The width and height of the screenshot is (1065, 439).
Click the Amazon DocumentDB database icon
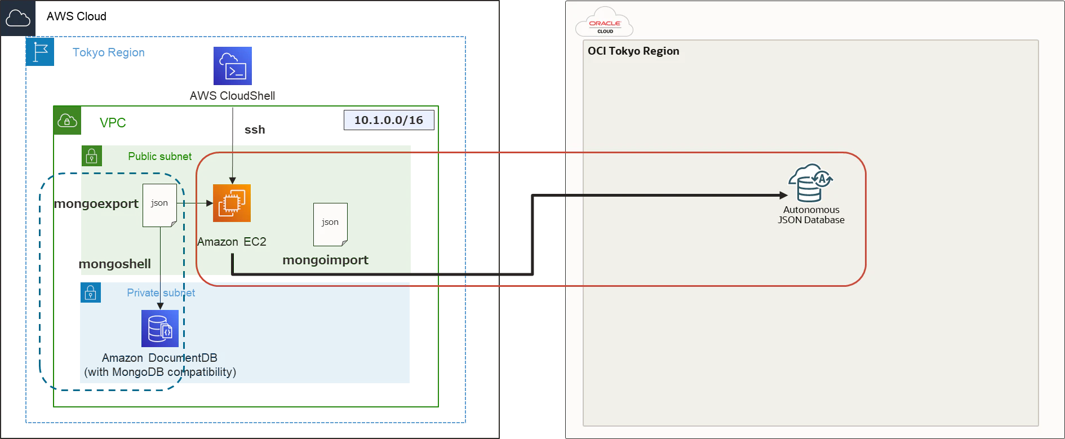160,329
